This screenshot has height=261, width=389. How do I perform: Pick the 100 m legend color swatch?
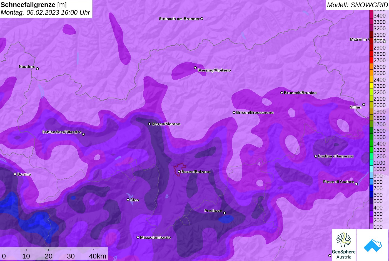pyautogui.click(x=371, y=226)
